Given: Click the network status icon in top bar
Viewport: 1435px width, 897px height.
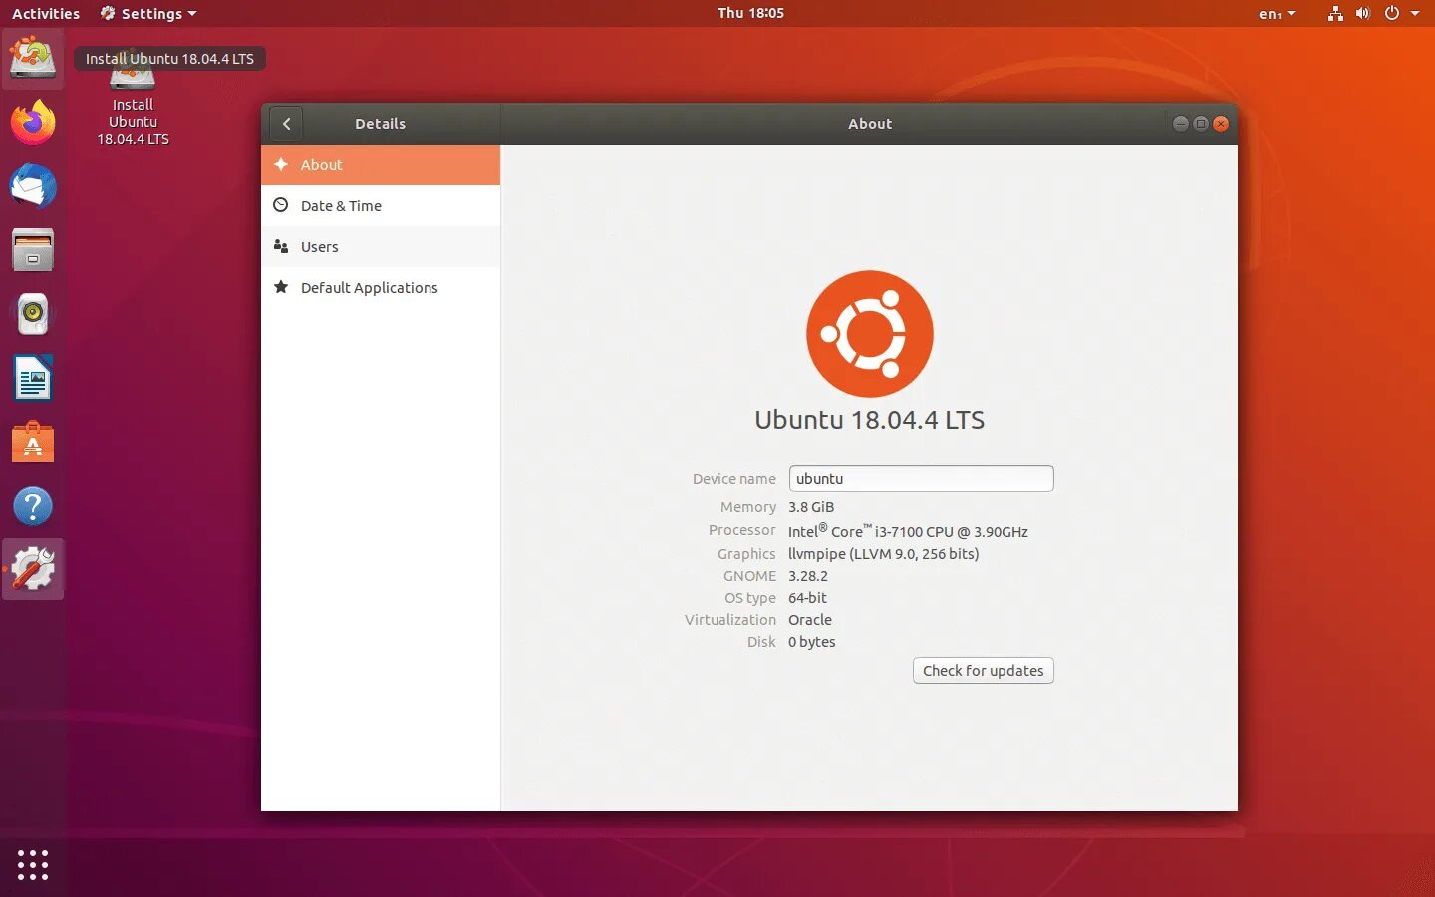Looking at the screenshot, I should click(x=1335, y=13).
